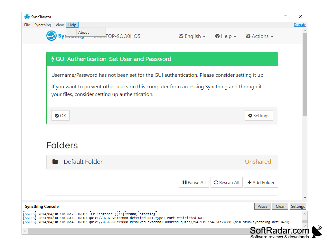This screenshot has height=247, width=330.
Task: Click the console scroll down arrow
Action: [305, 226]
